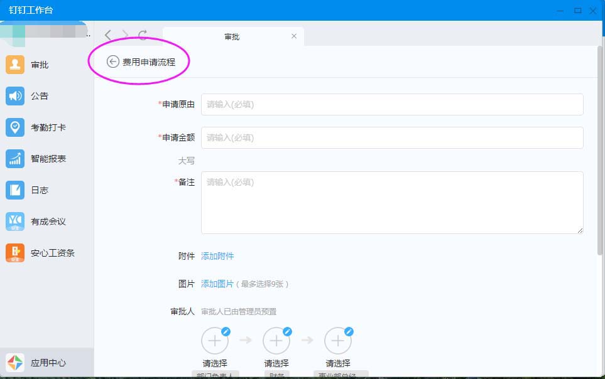605x379 pixels.
Task: Refresh the page with the reload icon
Action: pos(143,35)
